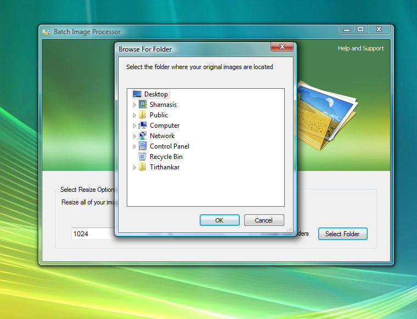Click the Select Folder button
This screenshot has width=417, height=319.
point(342,234)
